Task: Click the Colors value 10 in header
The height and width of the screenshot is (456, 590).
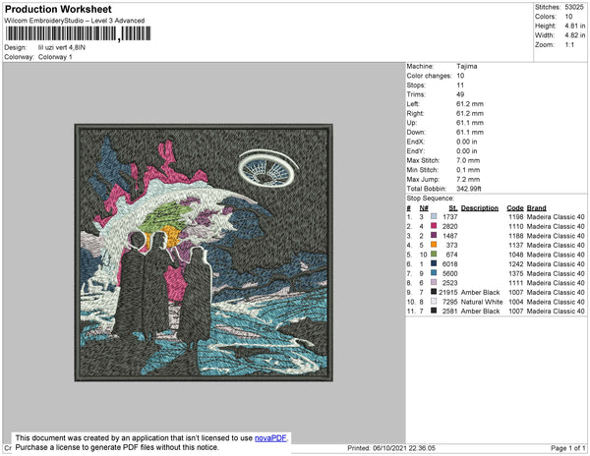Action: (568, 17)
